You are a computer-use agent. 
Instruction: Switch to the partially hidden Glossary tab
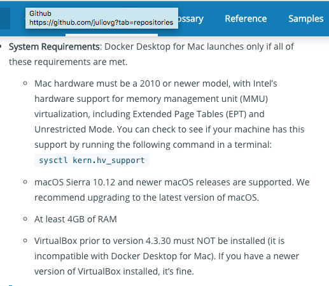click(191, 19)
